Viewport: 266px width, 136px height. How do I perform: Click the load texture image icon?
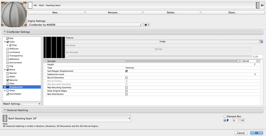coord(261,41)
